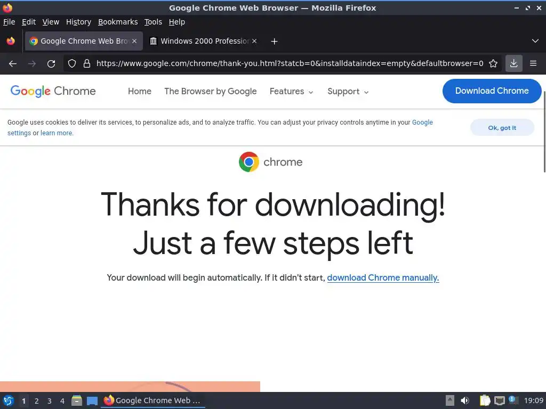Minimize the Firefox window
Image resolution: width=546 pixels, height=409 pixels.
517,7
